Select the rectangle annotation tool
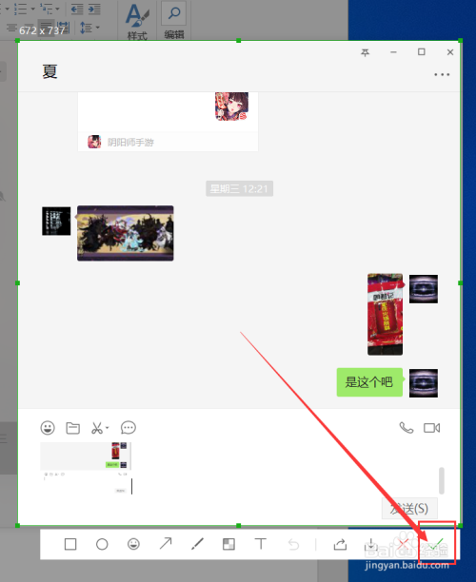This screenshot has width=476, height=582. pyautogui.click(x=70, y=544)
